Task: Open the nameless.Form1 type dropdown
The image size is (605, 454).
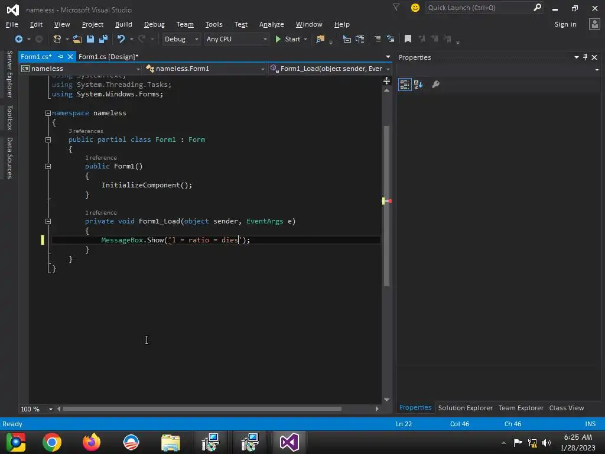Action: (x=205, y=69)
